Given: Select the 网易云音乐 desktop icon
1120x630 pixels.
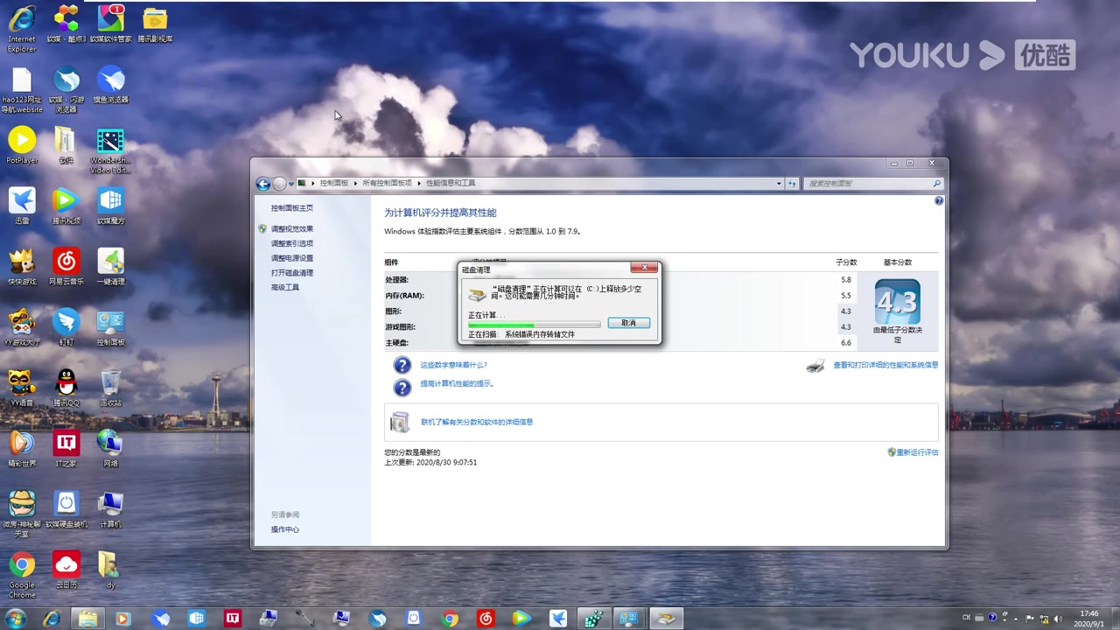Looking at the screenshot, I should pyautogui.click(x=66, y=266).
